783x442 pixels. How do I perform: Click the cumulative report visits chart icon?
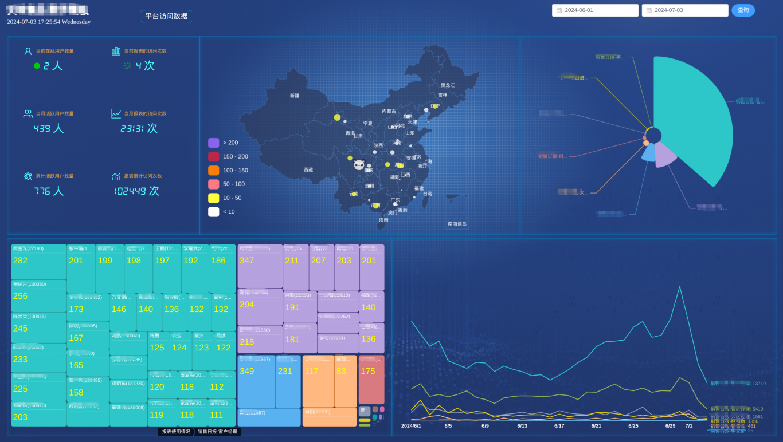116,176
